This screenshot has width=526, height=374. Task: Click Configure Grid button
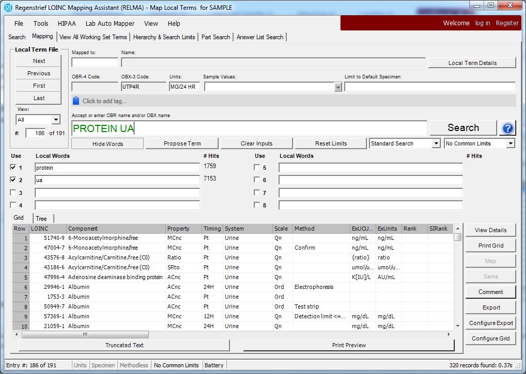(490, 338)
